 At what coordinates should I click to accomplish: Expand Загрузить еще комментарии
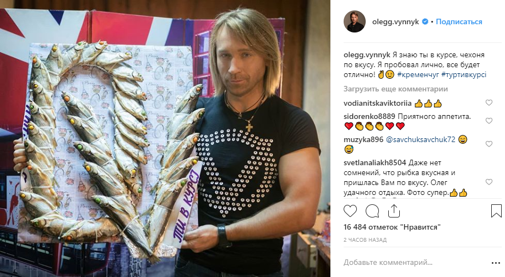point(395,89)
